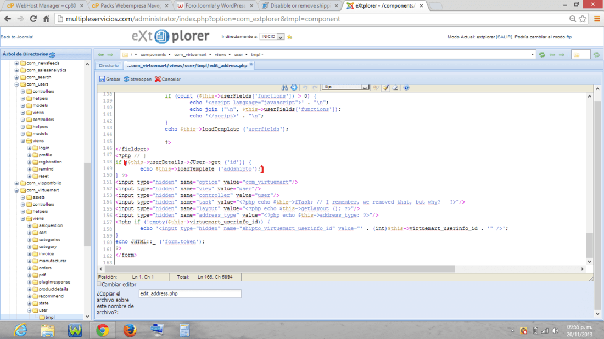The width and height of the screenshot is (604, 339).
Task: Click the editor help question icon
Action: click(x=406, y=88)
